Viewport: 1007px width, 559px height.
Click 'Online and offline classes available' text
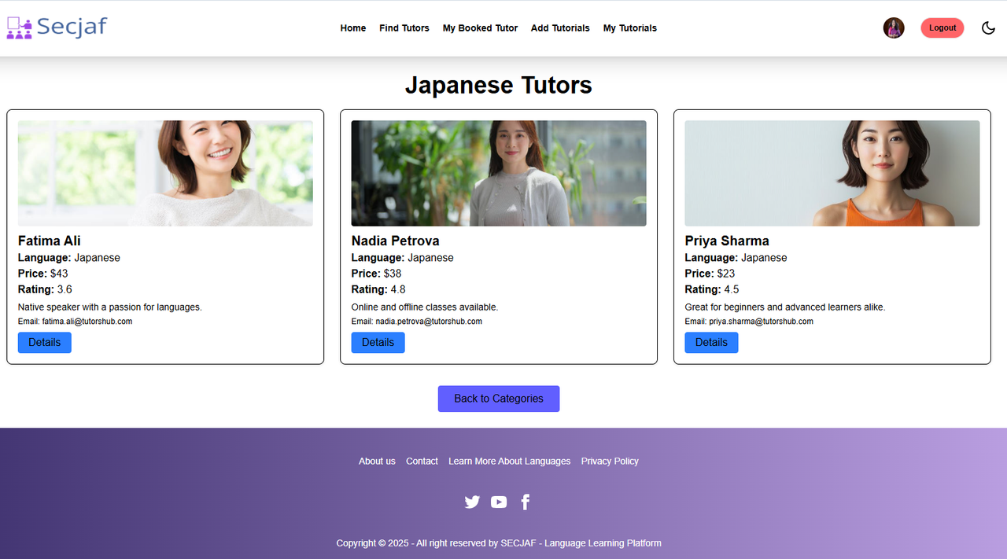pos(425,307)
